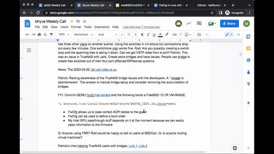Decrease font size with minus button
Image resolution: width=274 pixels, height=154 pixels.
[x=122, y=35]
